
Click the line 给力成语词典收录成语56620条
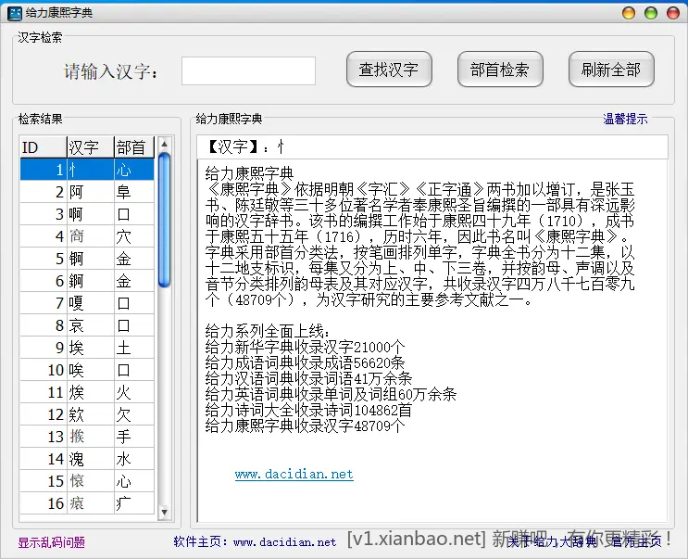pyautogui.click(x=305, y=363)
